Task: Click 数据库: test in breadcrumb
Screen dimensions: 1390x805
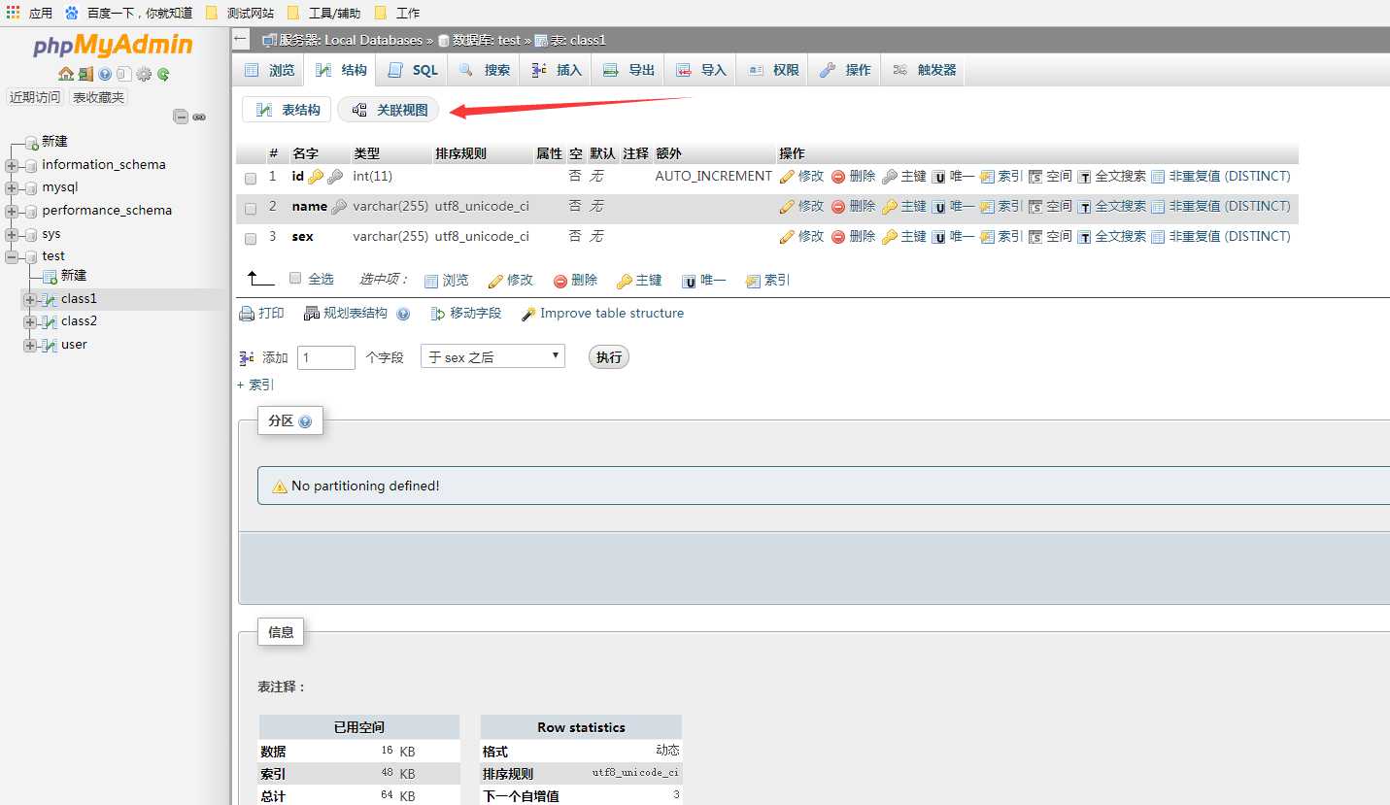Action: (x=487, y=40)
